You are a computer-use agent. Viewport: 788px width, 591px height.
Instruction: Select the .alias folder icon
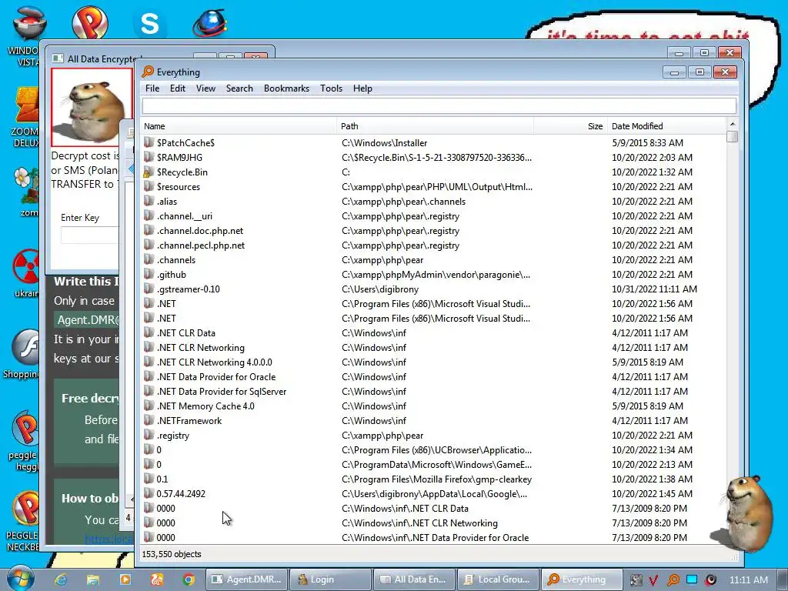pos(149,201)
